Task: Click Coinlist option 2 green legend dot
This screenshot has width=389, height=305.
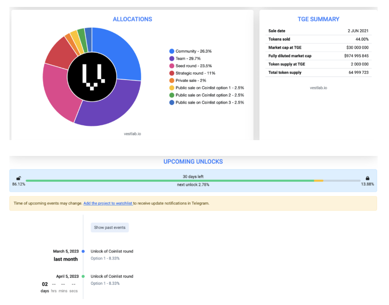Action: pos(172,95)
